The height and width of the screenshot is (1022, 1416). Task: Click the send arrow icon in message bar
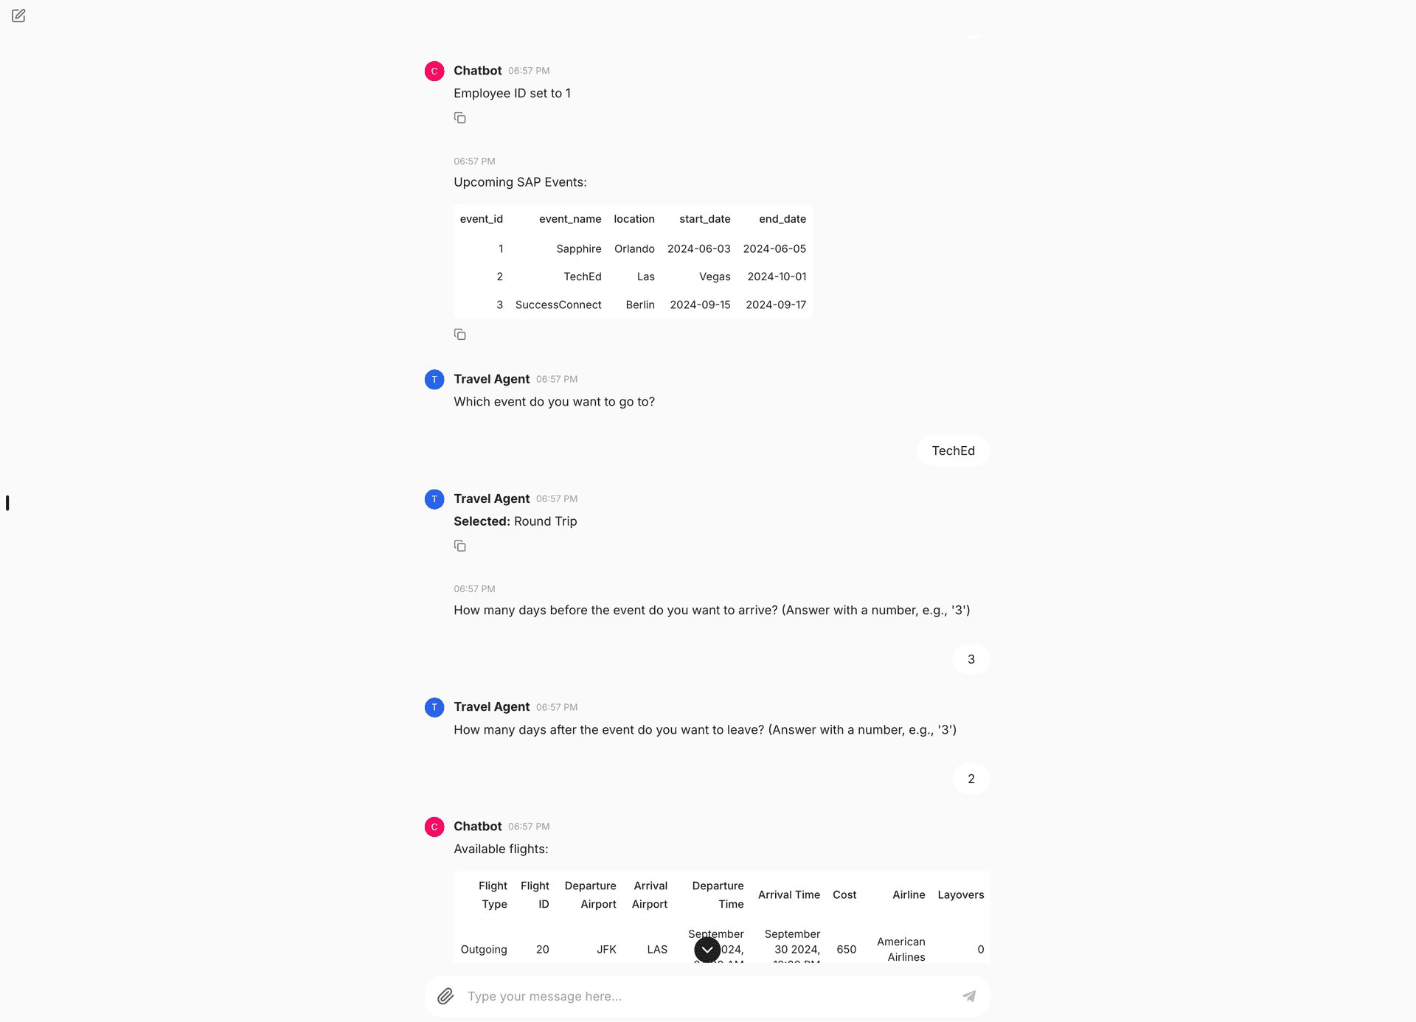tap(970, 995)
